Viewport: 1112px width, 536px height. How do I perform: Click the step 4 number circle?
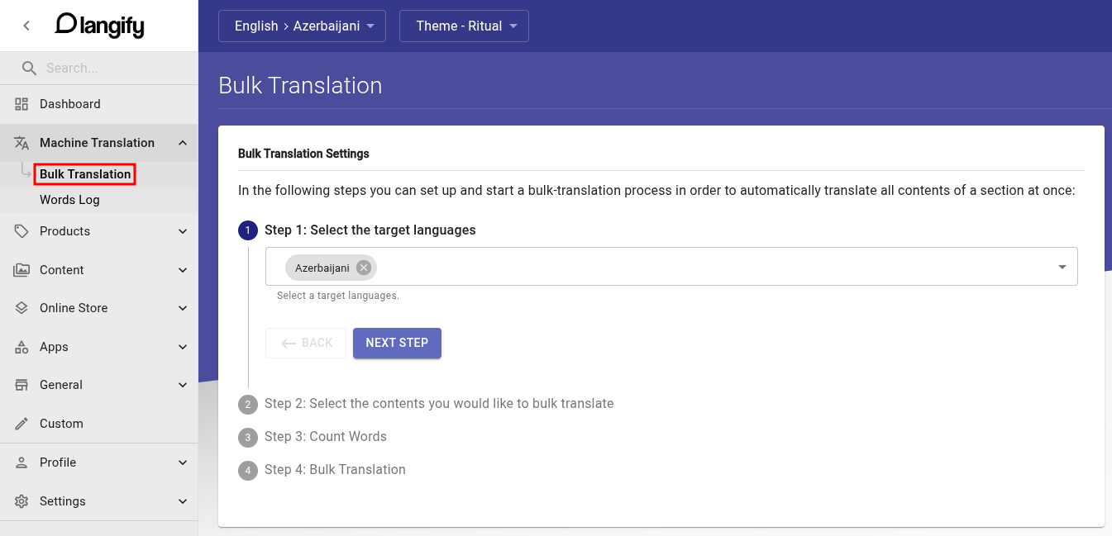(248, 471)
